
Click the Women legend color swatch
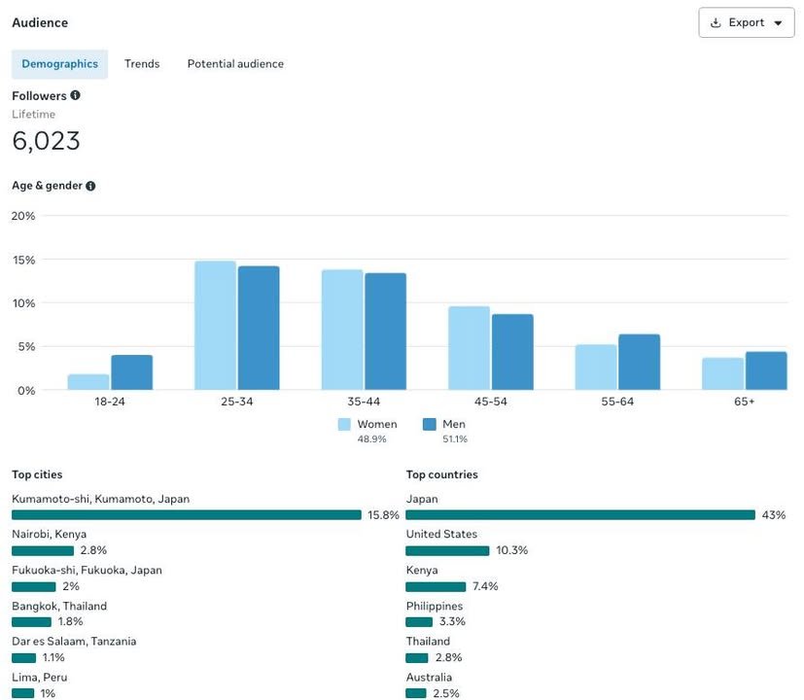click(344, 425)
